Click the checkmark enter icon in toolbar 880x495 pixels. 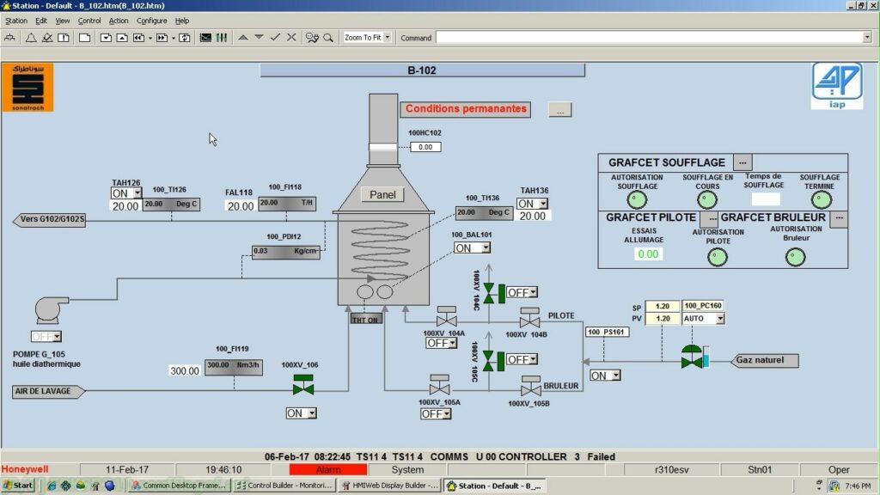pos(275,38)
